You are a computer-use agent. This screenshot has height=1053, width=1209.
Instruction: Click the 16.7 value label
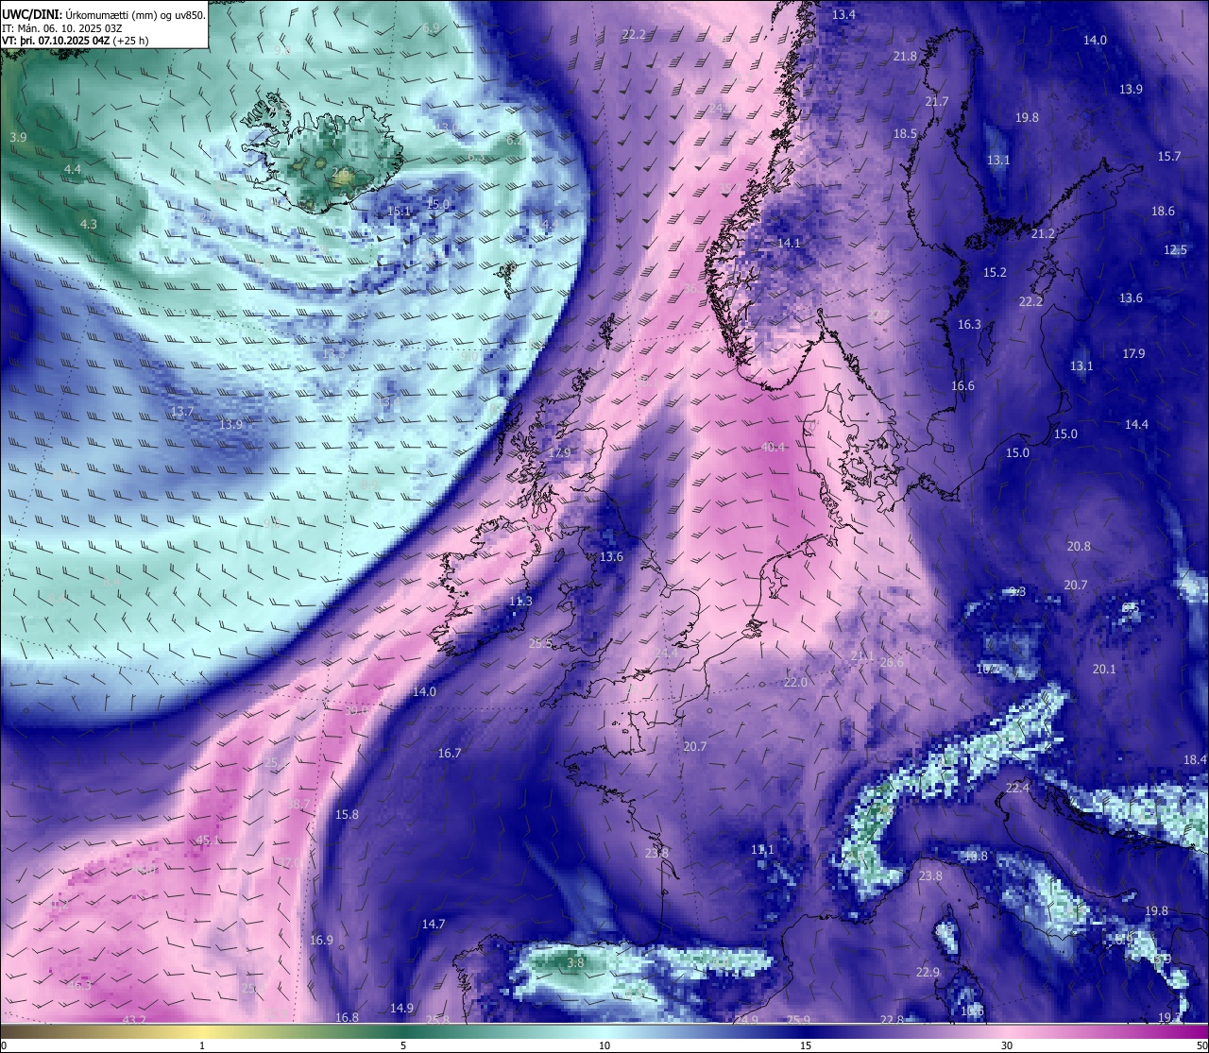pyautogui.click(x=450, y=753)
